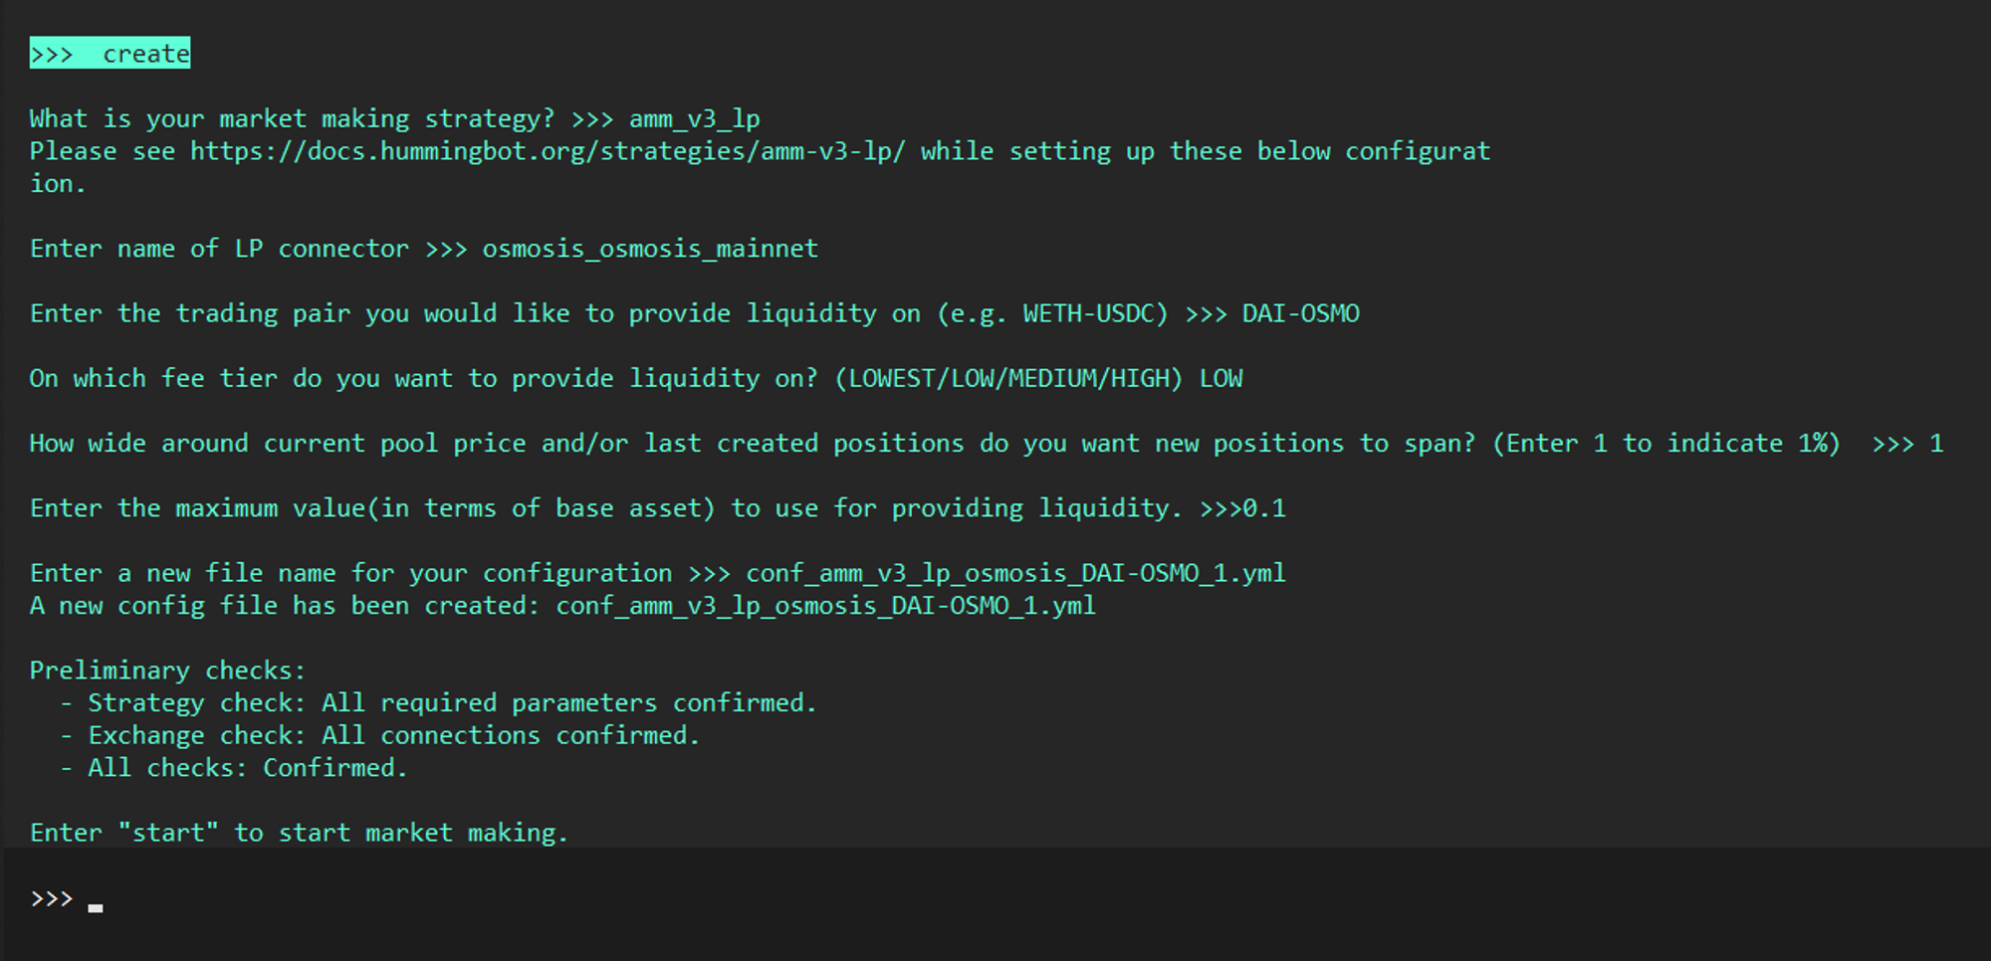Click the "0.1" maximum value entry
This screenshot has width=1991, height=961.
pos(1264,508)
